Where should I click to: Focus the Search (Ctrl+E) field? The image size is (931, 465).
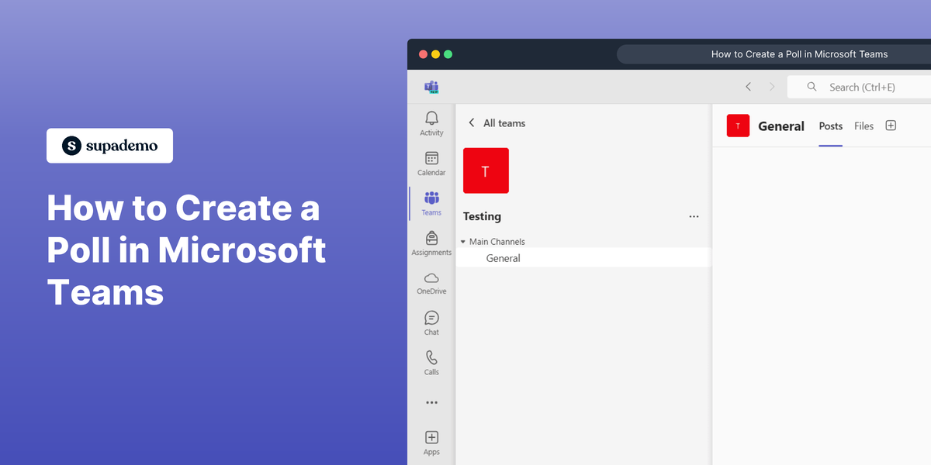tap(860, 87)
